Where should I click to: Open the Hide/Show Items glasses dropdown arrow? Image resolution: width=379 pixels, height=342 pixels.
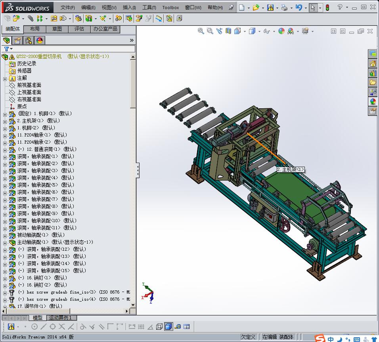[274, 31]
